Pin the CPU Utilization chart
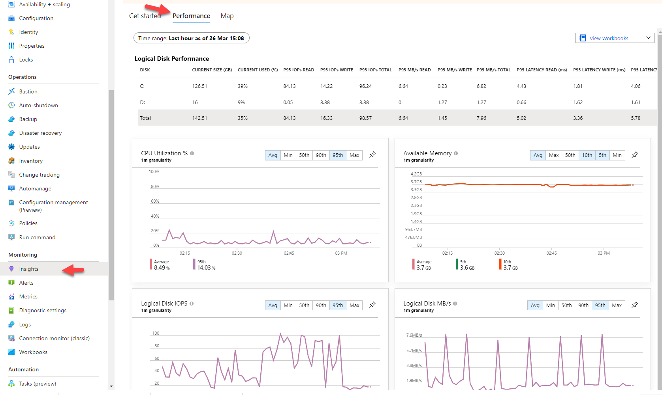This screenshot has width=662, height=395. (x=372, y=155)
